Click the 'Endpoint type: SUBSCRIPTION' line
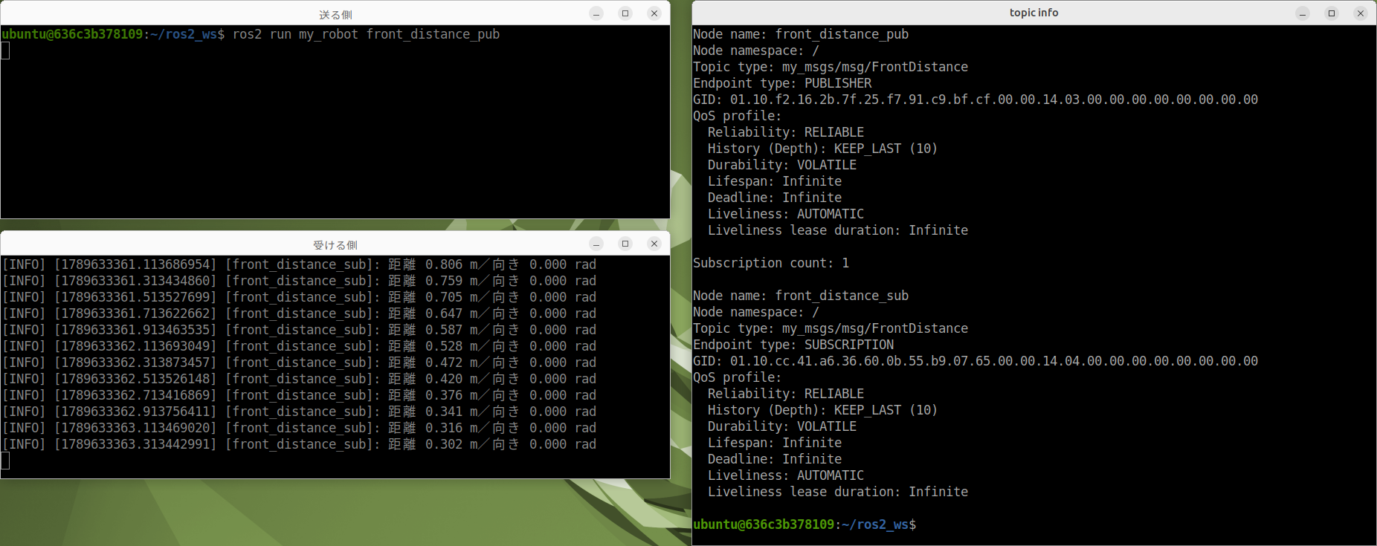The image size is (1377, 546). [793, 345]
